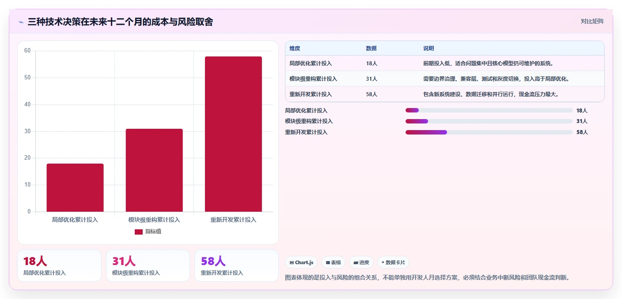Click the 重新开发累计投入 table row name
Screen dimensions: 622x299
click(x=311, y=94)
